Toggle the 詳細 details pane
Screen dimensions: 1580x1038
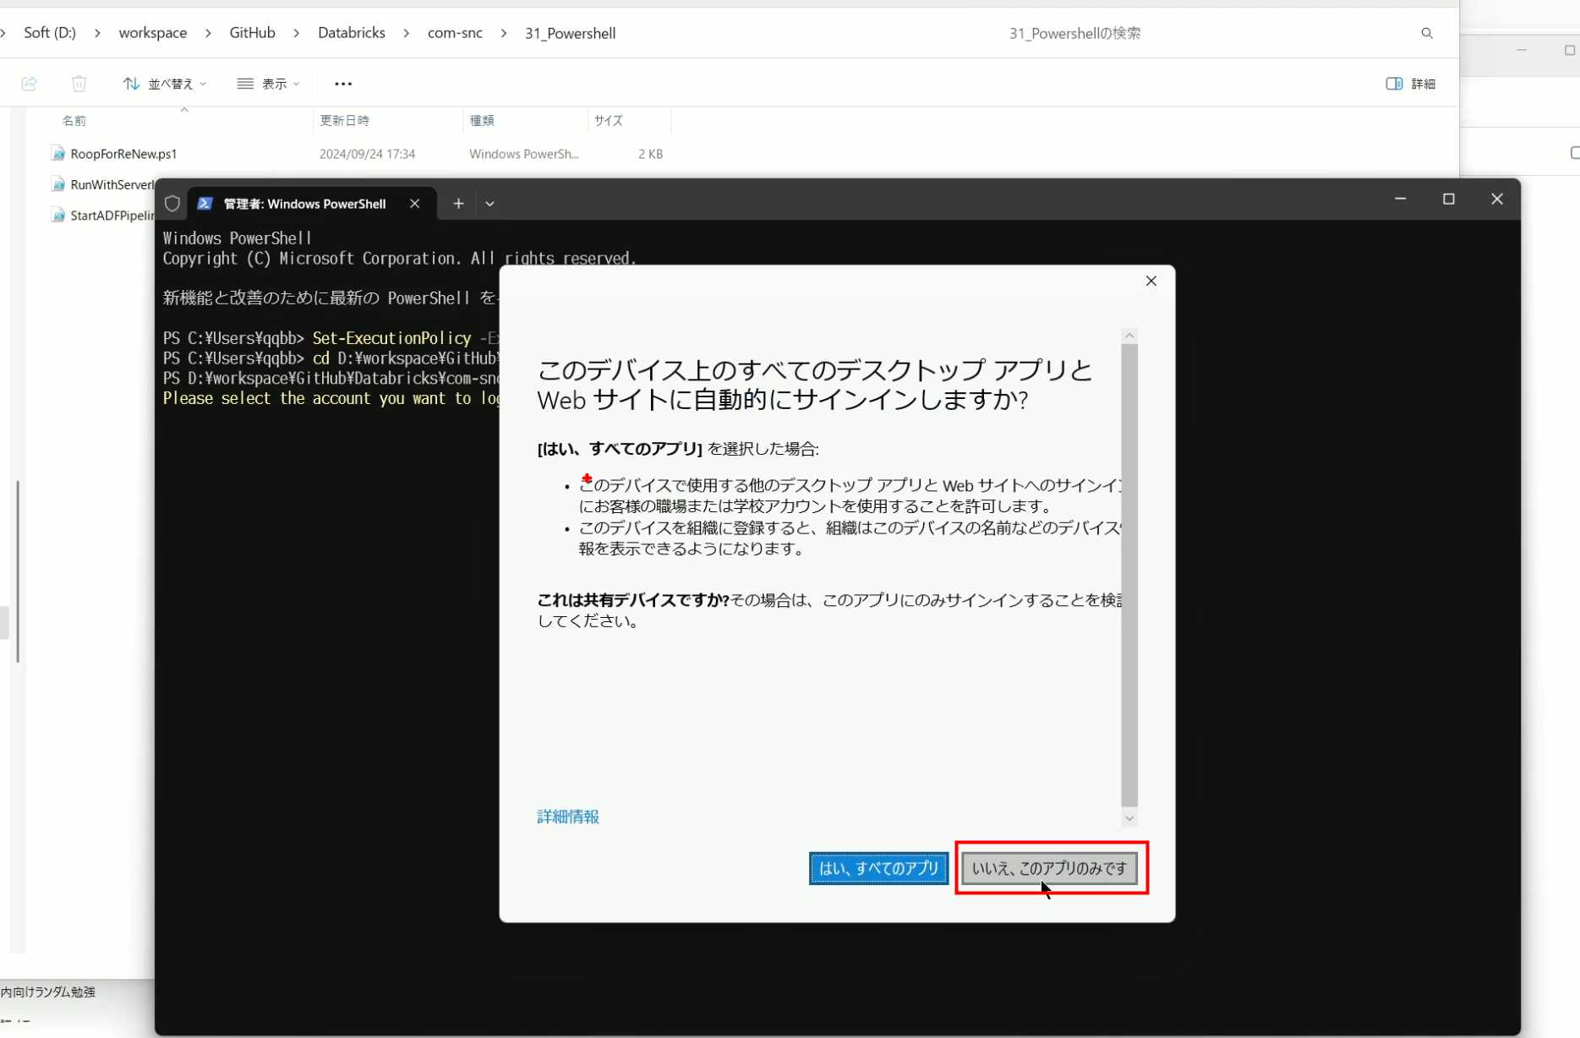(x=1411, y=84)
